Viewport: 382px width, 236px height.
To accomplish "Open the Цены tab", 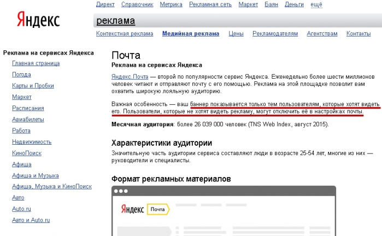I will click(236, 34).
